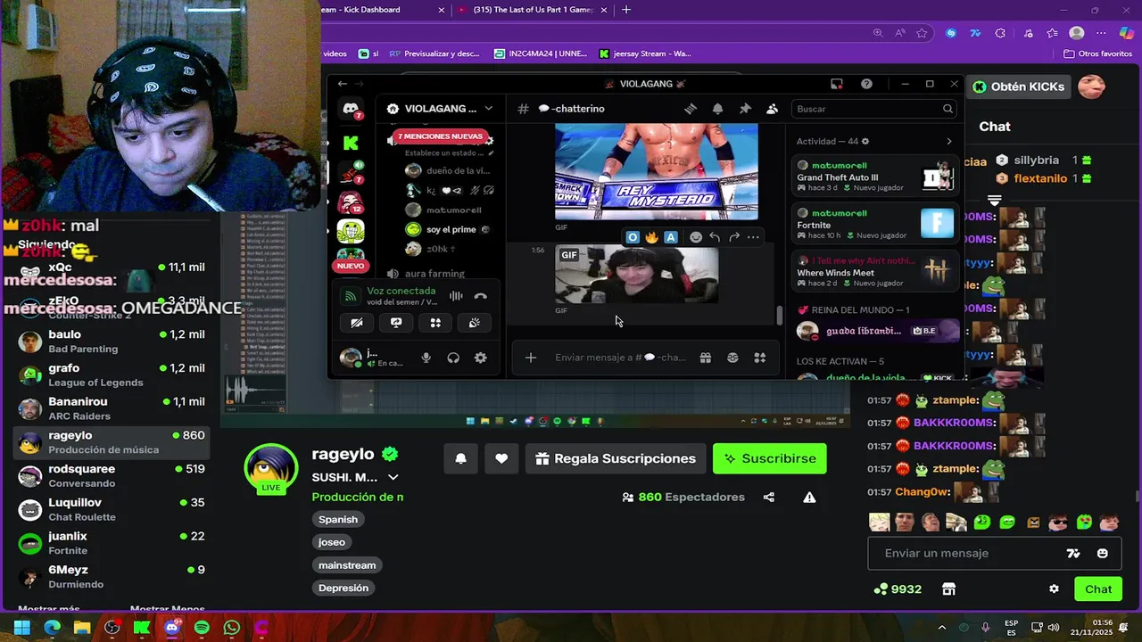Toggle Discord microphone mute
This screenshot has width=1142, height=642.
426,358
